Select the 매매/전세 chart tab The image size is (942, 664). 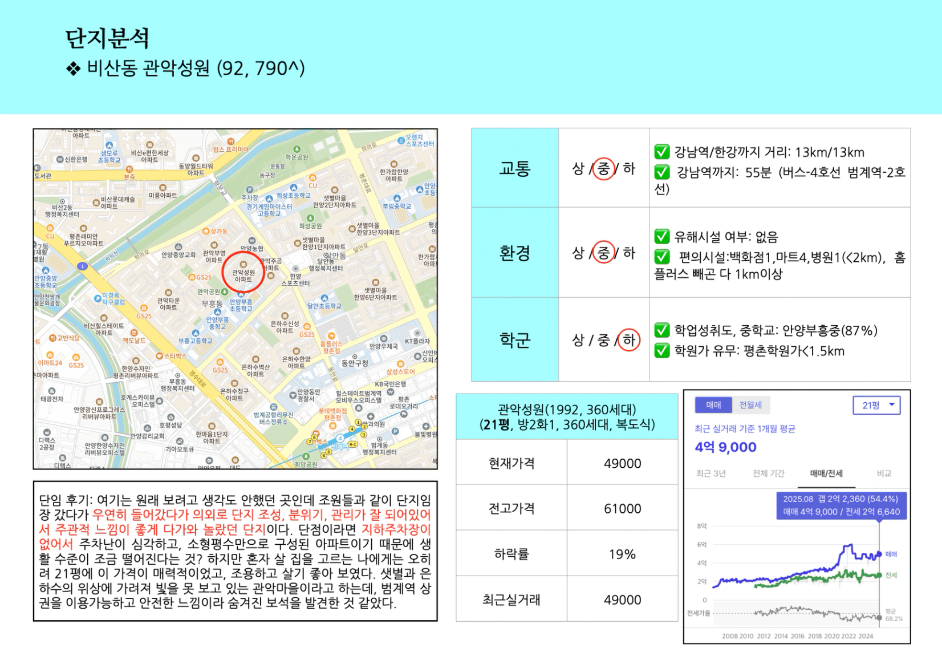pyautogui.click(x=826, y=473)
